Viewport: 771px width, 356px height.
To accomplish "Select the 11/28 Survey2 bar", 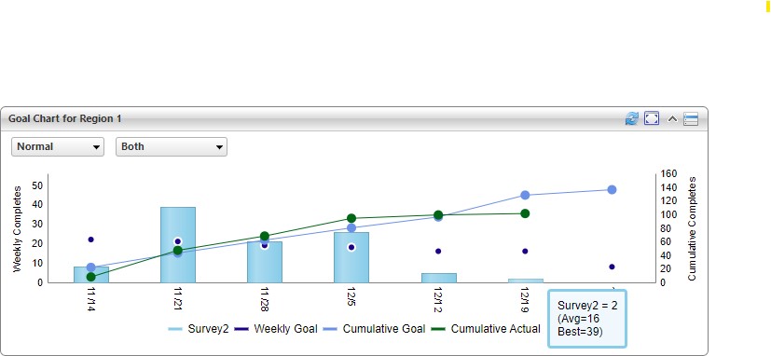I will click(x=265, y=262).
